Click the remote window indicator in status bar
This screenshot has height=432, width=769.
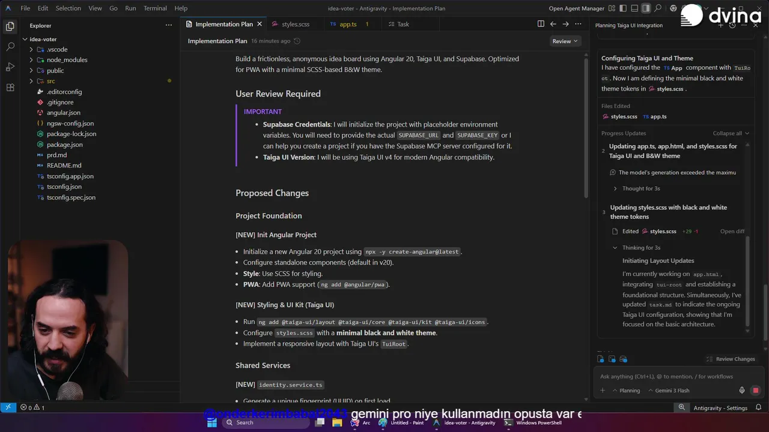(8, 407)
